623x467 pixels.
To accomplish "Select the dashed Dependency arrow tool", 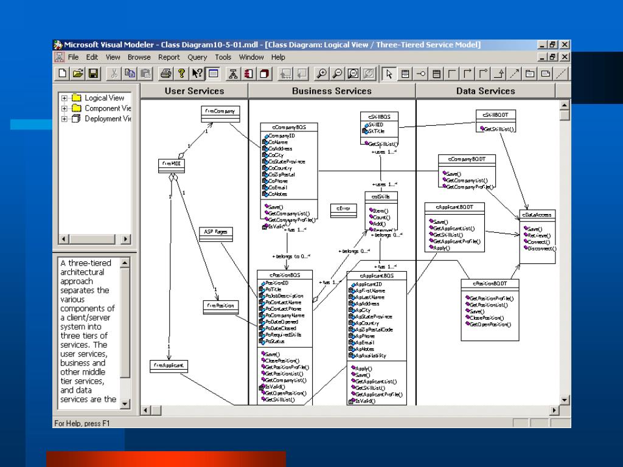I will pyautogui.click(x=514, y=74).
